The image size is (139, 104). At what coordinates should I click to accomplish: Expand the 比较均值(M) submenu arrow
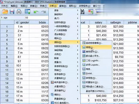(x=78, y=22)
